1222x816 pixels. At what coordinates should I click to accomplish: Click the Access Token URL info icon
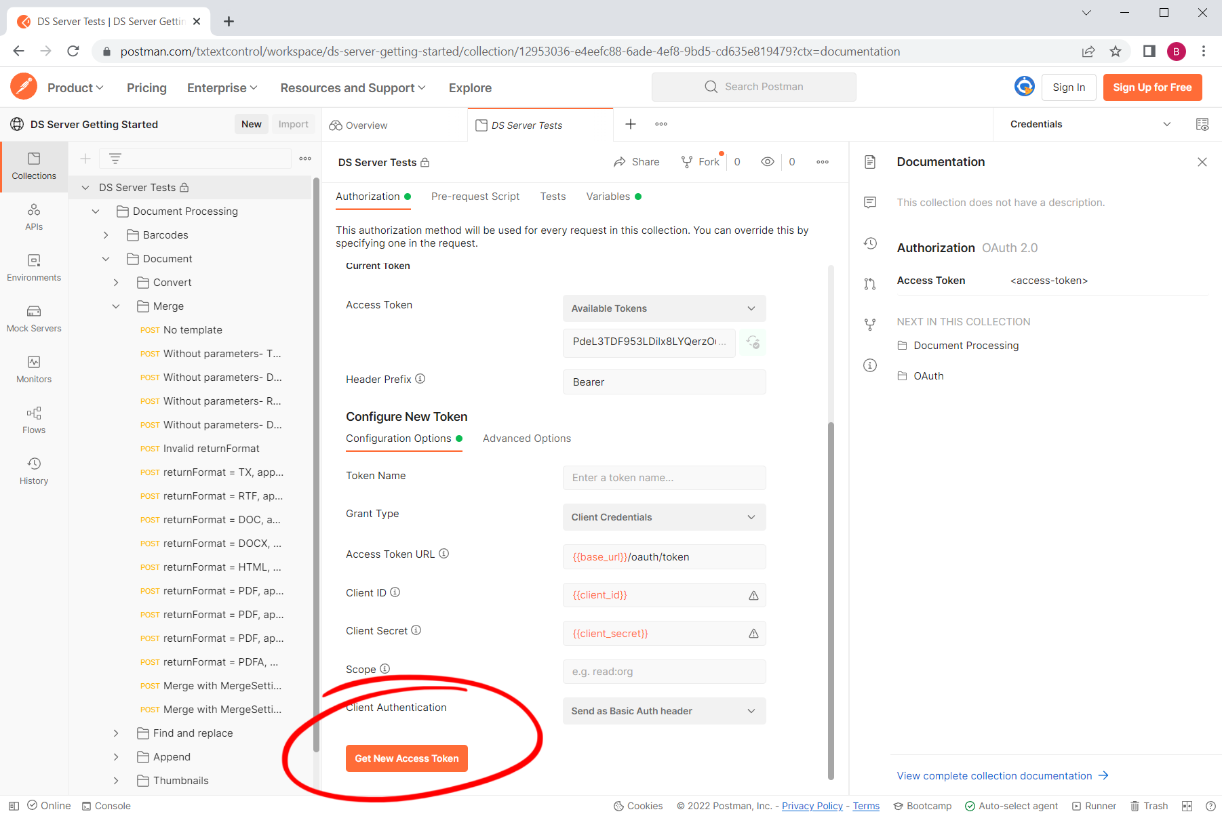[x=444, y=554]
